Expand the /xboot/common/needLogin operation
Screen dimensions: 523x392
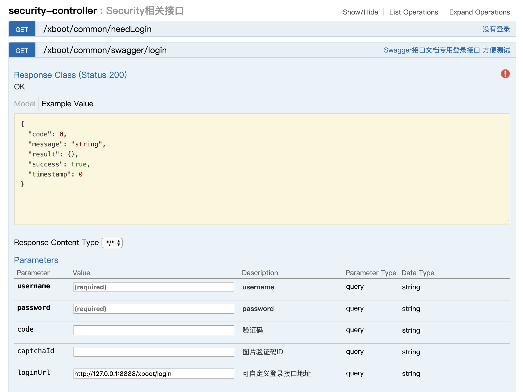98,29
